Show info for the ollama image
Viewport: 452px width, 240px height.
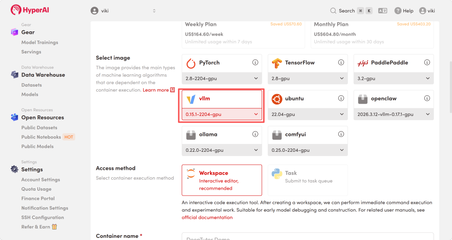tap(255, 134)
